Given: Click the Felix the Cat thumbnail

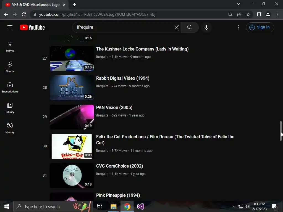Looking at the screenshot, I should coord(72,146).
